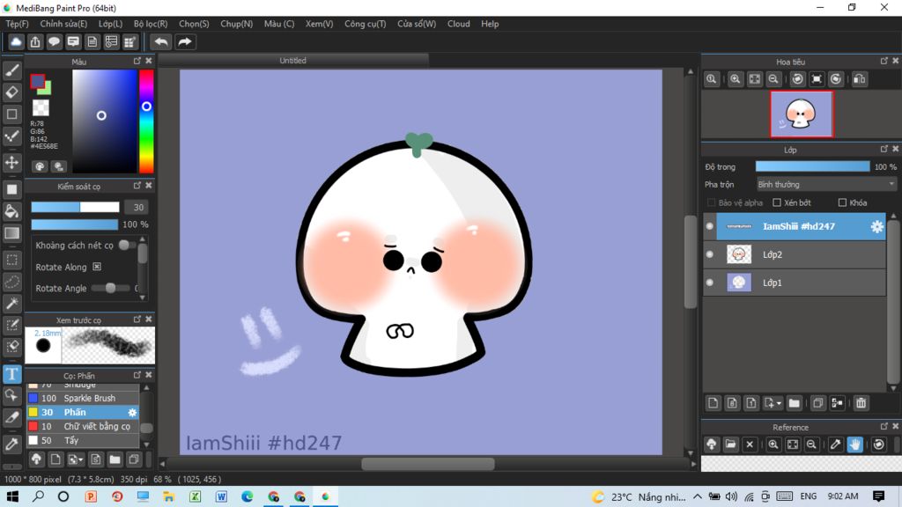Click the export/share icon in top toolbar
Image resolution: width=902 pixels, height=507 pixels.
click(35, 42)
